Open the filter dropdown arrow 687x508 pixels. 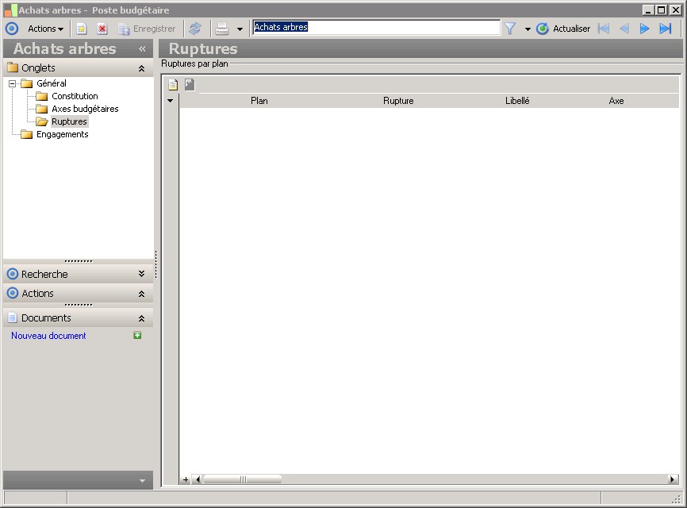(x=528, y=29)
